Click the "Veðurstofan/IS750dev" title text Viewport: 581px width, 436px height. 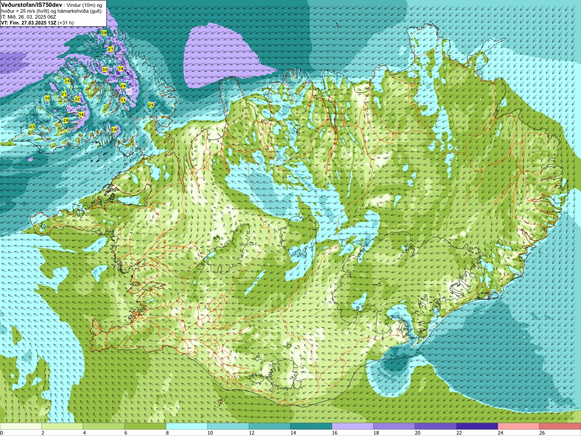click(x=32, y=5)
